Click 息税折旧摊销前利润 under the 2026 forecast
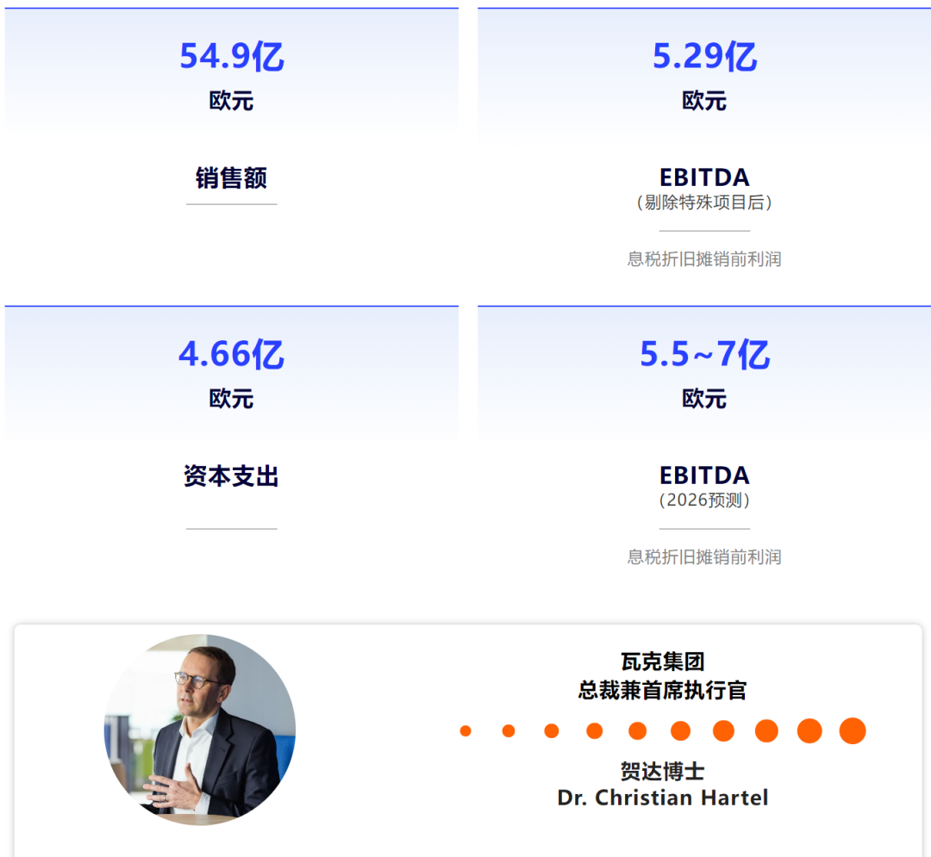 704,557
